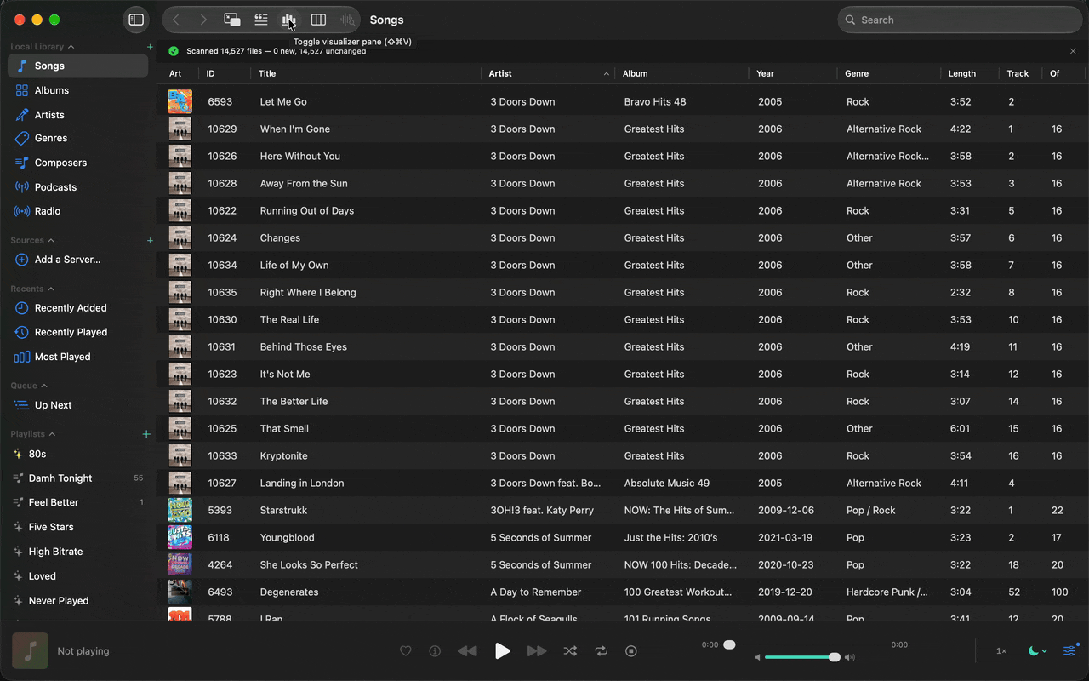Love the current track with the heart icon
The image size is (1089, 681).
(x=406, y=651)
